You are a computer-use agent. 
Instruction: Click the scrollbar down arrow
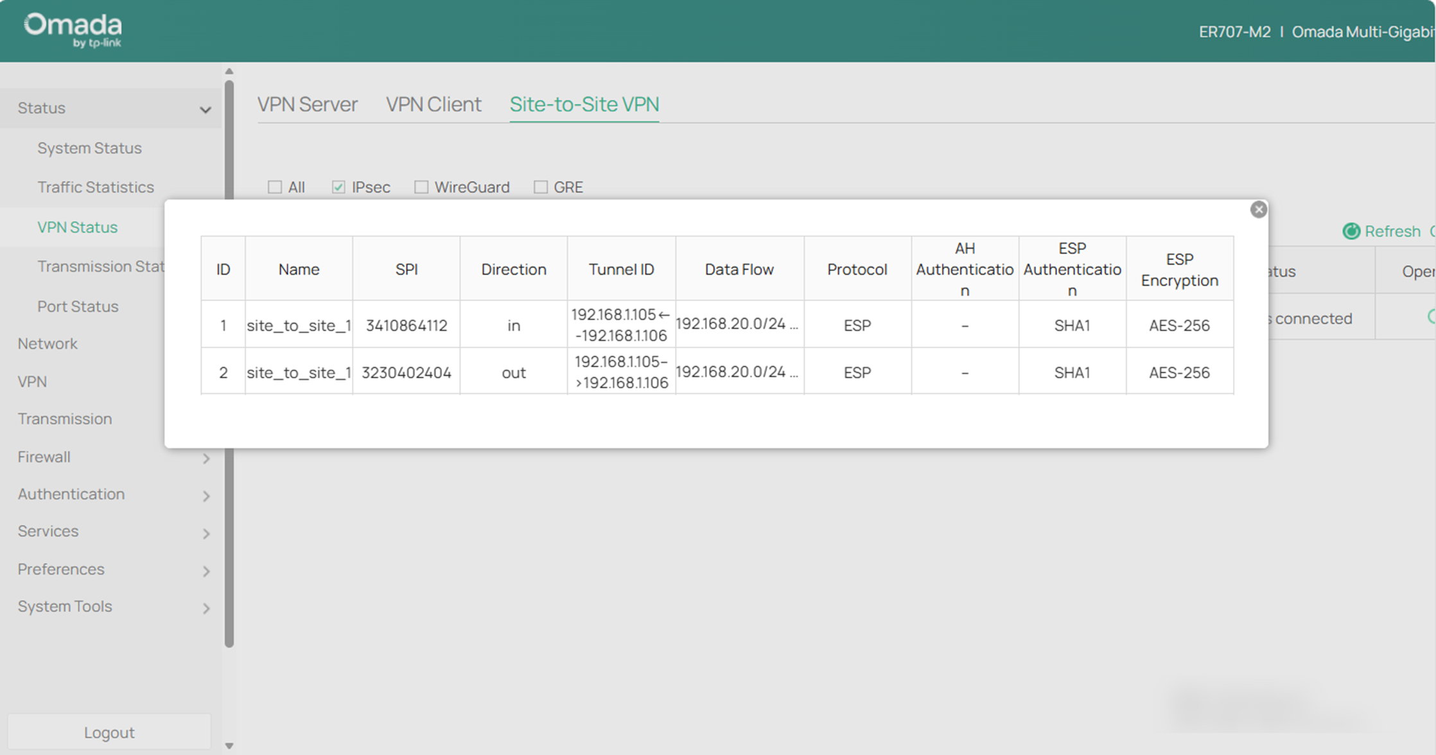(229, 747)
